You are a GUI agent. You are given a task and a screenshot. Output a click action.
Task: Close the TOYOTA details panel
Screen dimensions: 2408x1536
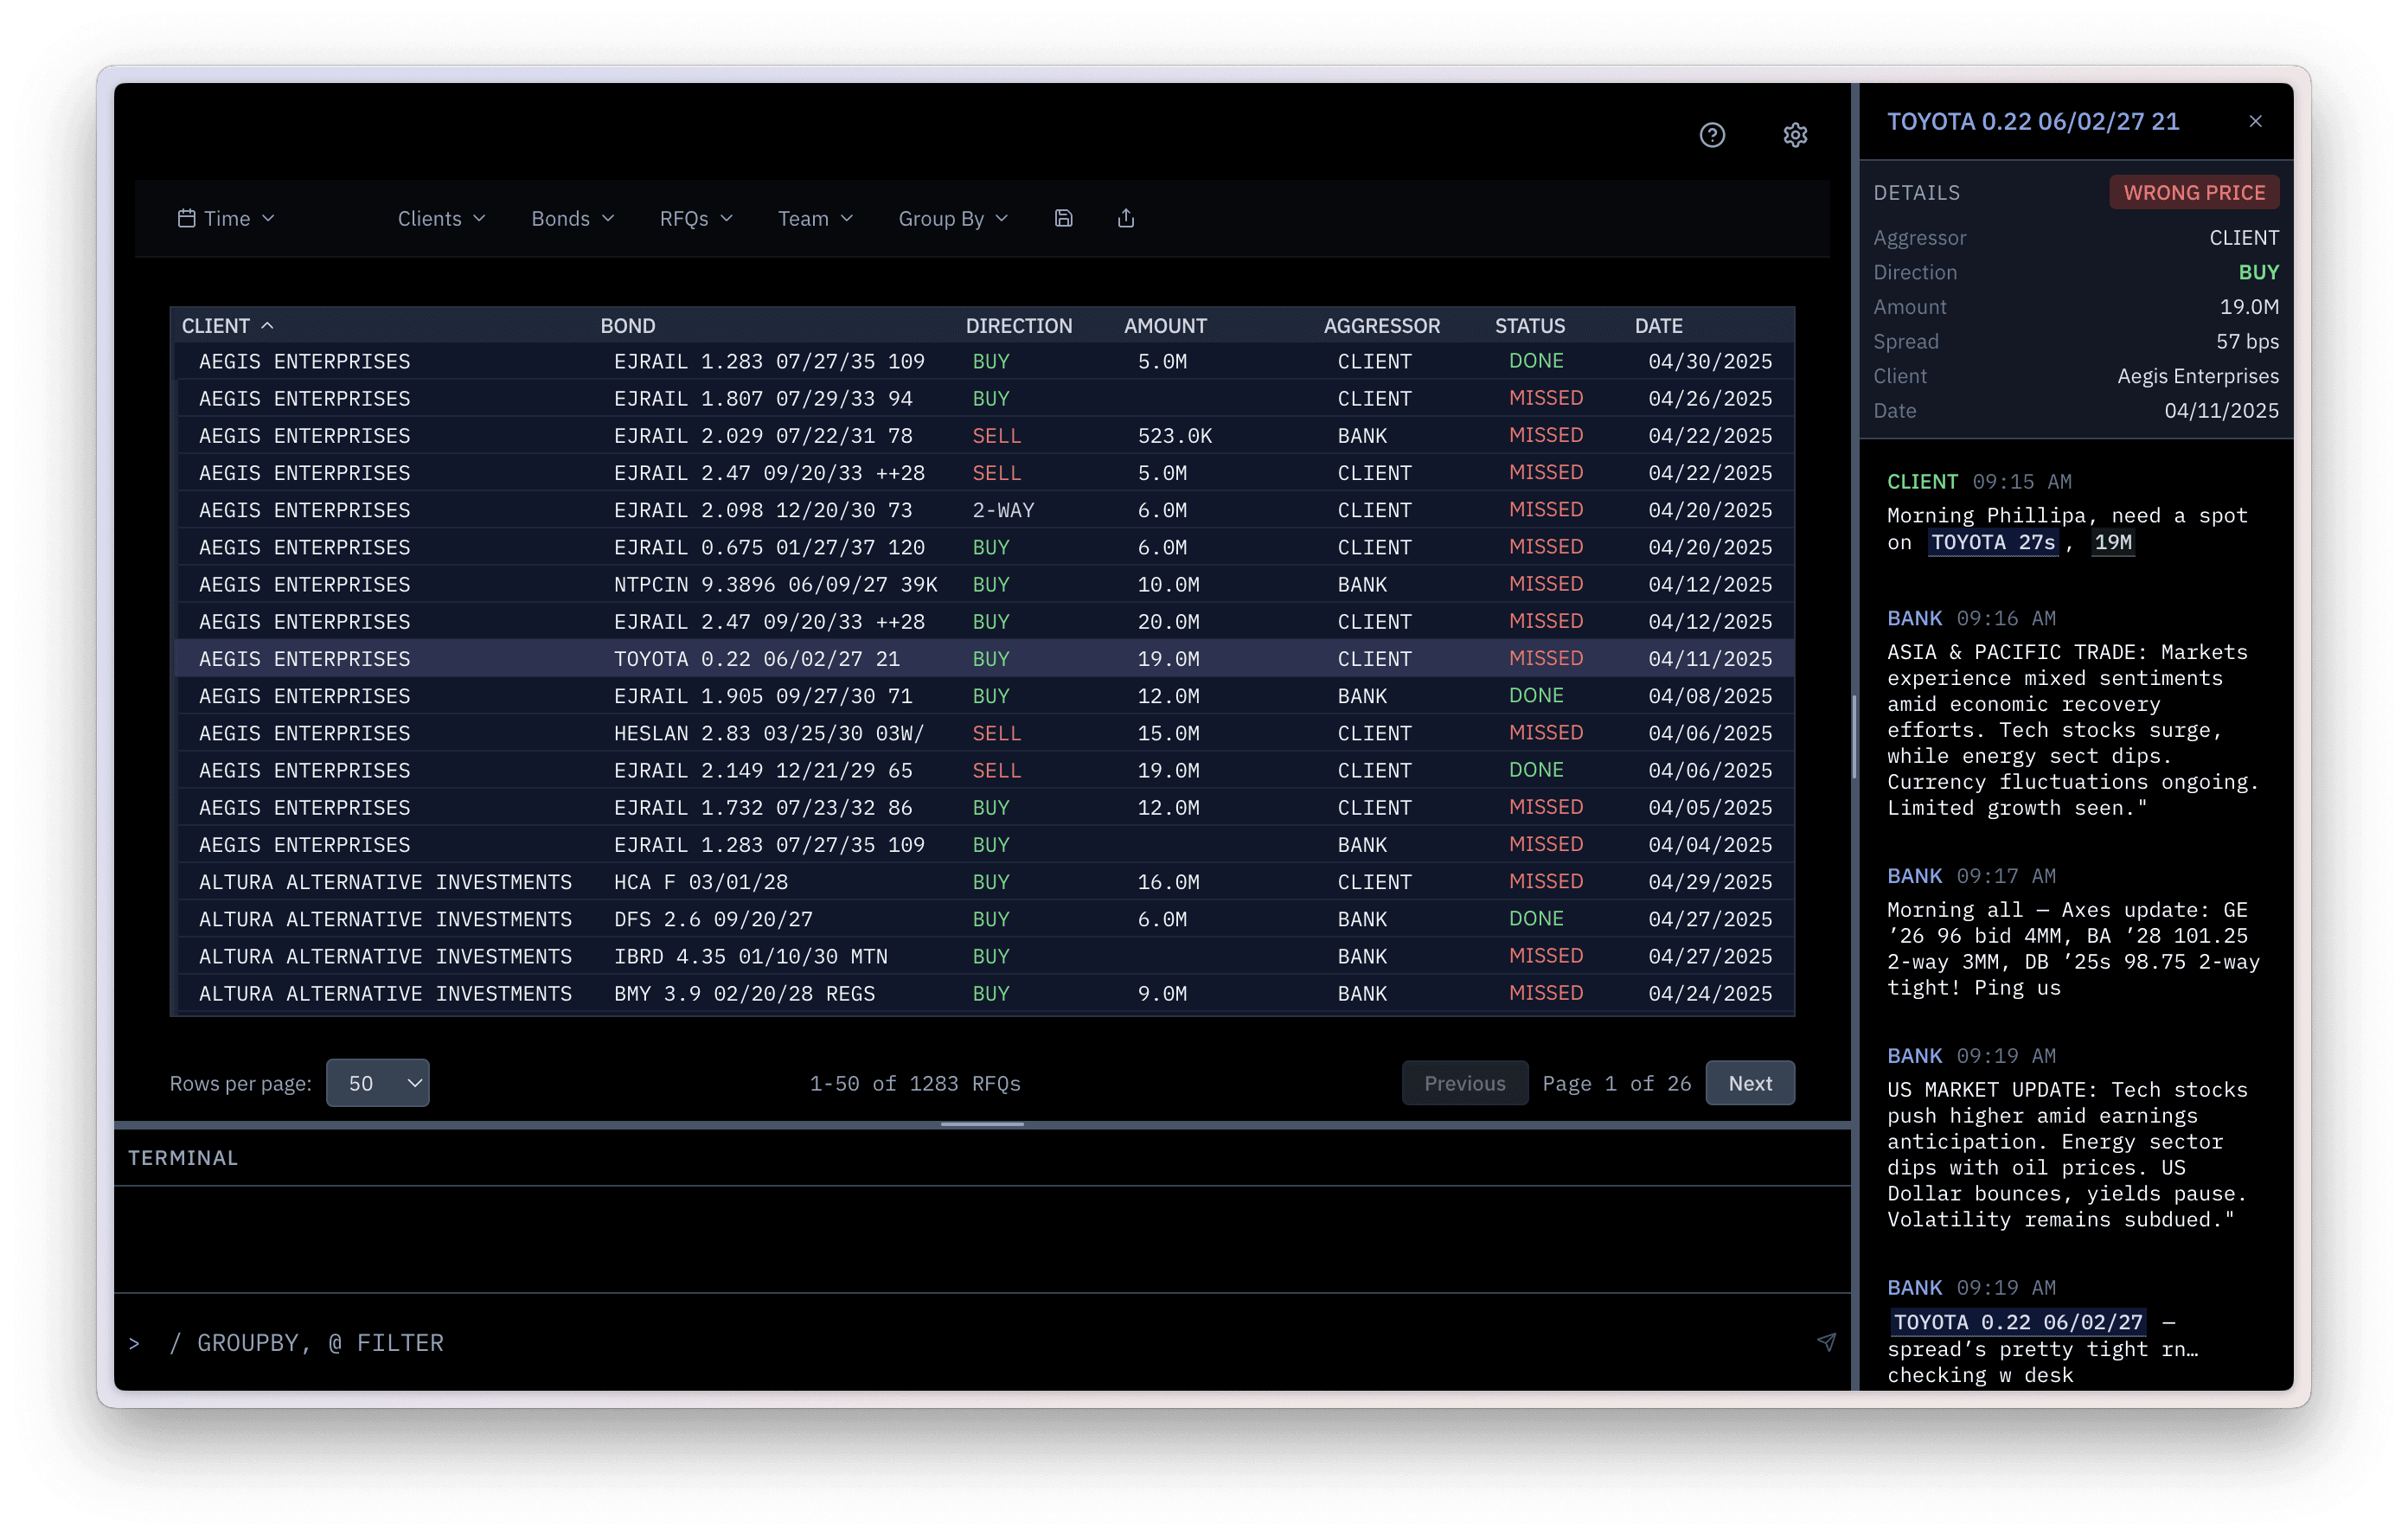click(x=2255, y=121)
